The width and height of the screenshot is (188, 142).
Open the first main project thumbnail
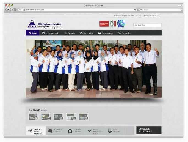pos(34,117)
